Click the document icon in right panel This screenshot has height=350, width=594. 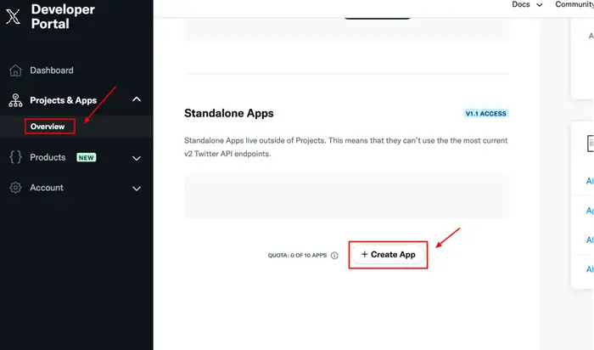[591, 144]
